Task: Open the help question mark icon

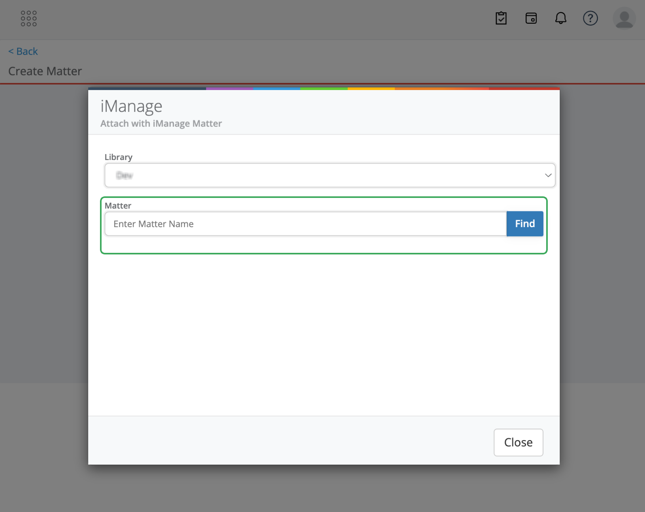Action: point(590,18)
